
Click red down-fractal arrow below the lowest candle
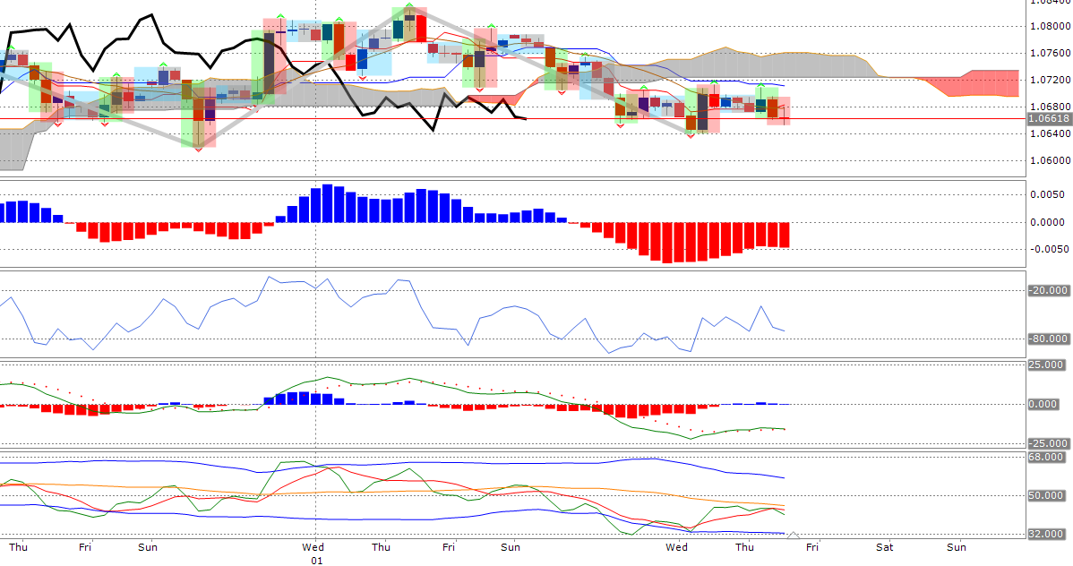point(198,150)
